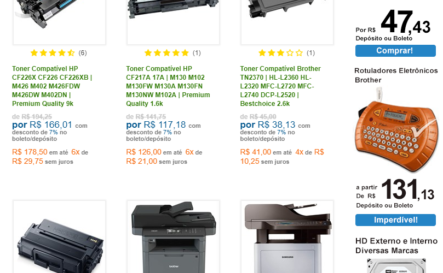The image size is (443, 273).
Task: Click the hard drive image in sidebar
Action: [x=396, y=265]
